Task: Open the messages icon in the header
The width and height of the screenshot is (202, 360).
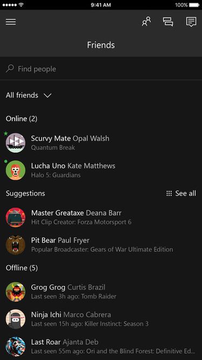Action: pyautogui.click(x=191, y=22)
